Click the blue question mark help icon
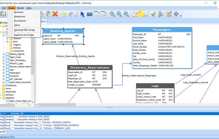Image resolution: width=219 pixels, height=139 pixels. click(176, 14)
